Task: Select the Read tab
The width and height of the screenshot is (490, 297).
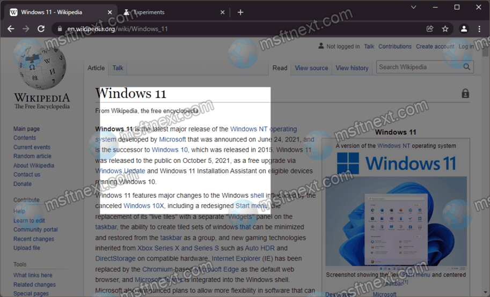Action: point(280,68)
